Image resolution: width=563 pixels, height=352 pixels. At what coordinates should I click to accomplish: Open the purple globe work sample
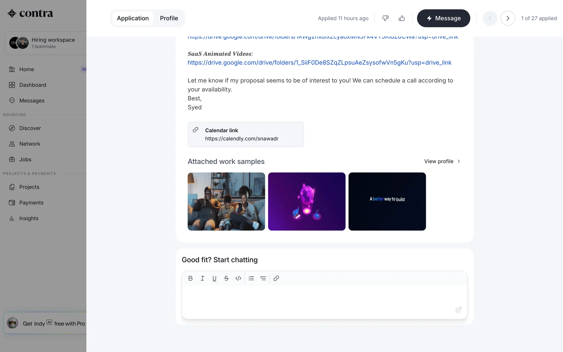[x=307, y=201]
